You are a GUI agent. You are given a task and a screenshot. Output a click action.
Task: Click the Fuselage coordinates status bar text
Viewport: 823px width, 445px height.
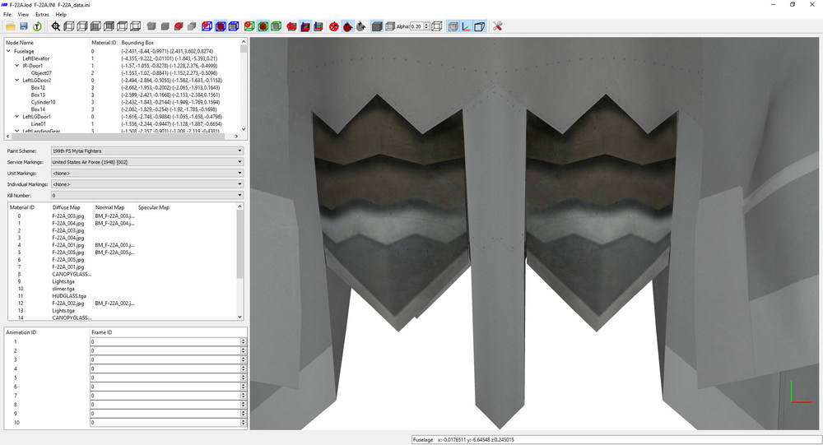463,440
